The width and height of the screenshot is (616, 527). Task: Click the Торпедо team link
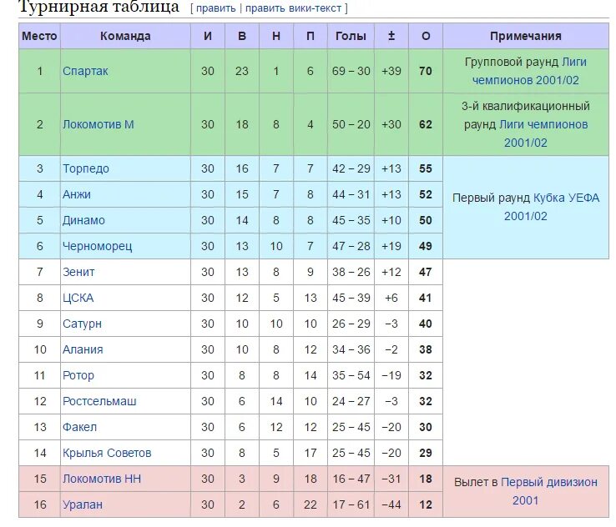tap(86, 168)
